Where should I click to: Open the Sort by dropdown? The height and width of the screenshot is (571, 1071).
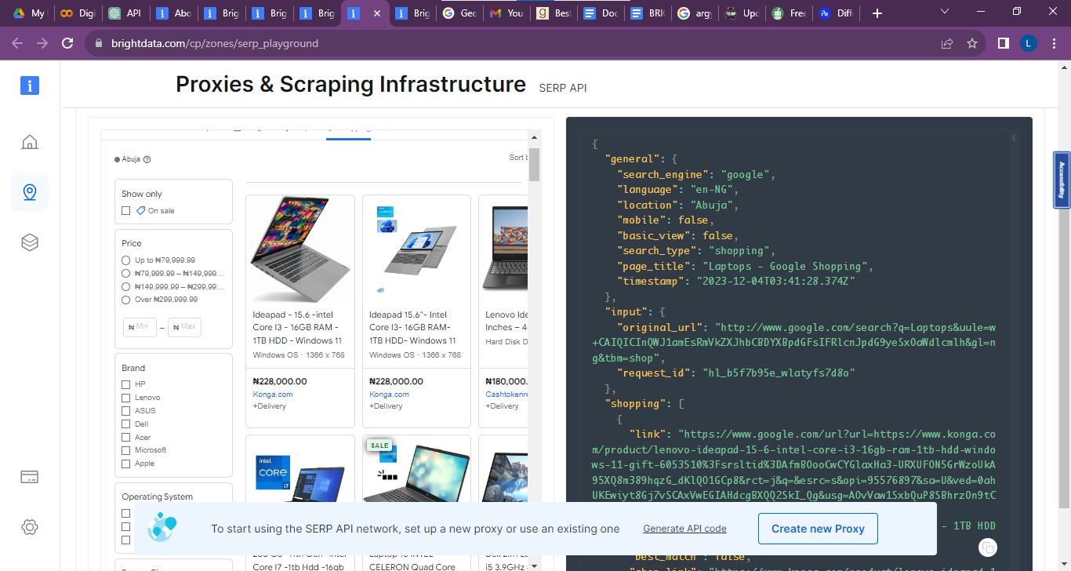click(517, 158)
